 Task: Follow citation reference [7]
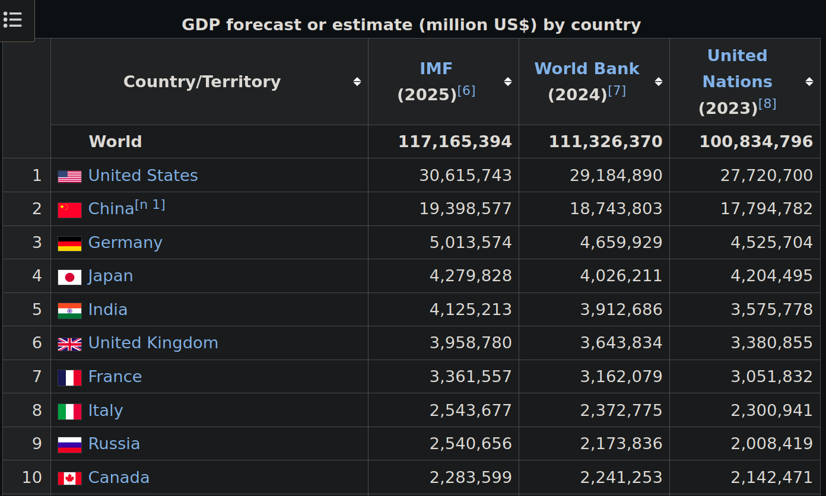pyautogui.click(x=617, y=91)
